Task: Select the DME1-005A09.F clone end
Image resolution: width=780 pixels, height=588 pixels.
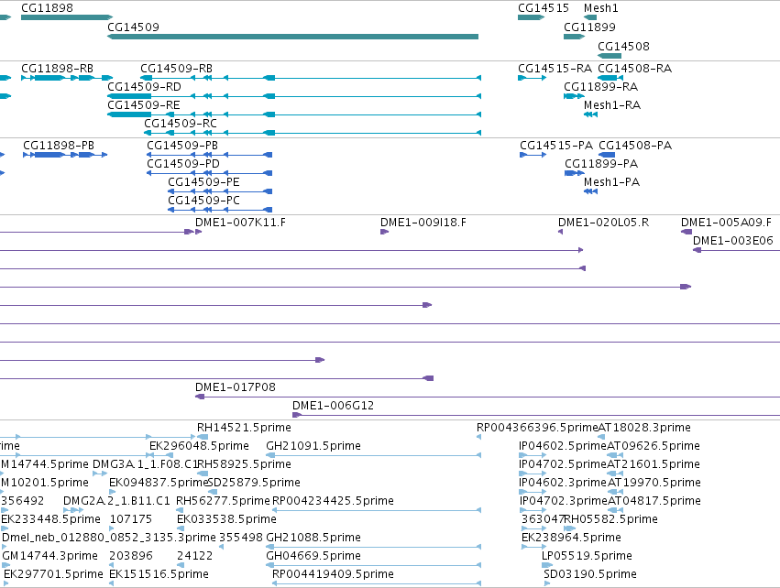Action: [687, 232]
